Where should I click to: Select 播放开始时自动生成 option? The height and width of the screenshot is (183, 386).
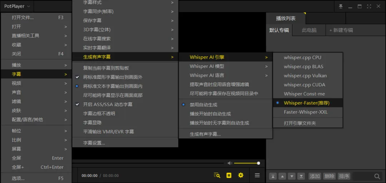pyautogui.click(x=226, y=114)
